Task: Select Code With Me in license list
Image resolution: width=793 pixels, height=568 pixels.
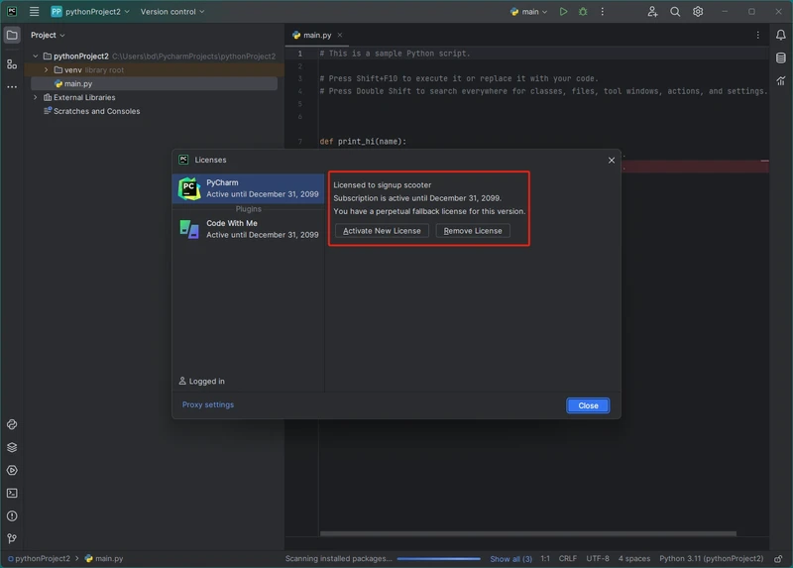Action: [248, 229]
